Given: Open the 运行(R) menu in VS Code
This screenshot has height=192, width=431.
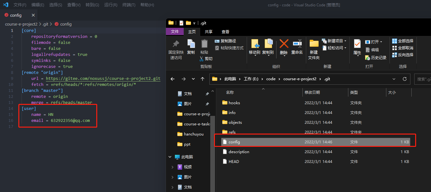Looking at the screenshot, I should click(111, 5).
